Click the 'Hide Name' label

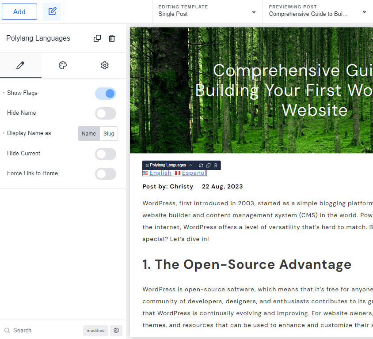pyautogui.click(x=22, y=113)
